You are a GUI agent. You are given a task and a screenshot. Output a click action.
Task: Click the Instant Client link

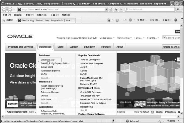click(x=47, y=67)
